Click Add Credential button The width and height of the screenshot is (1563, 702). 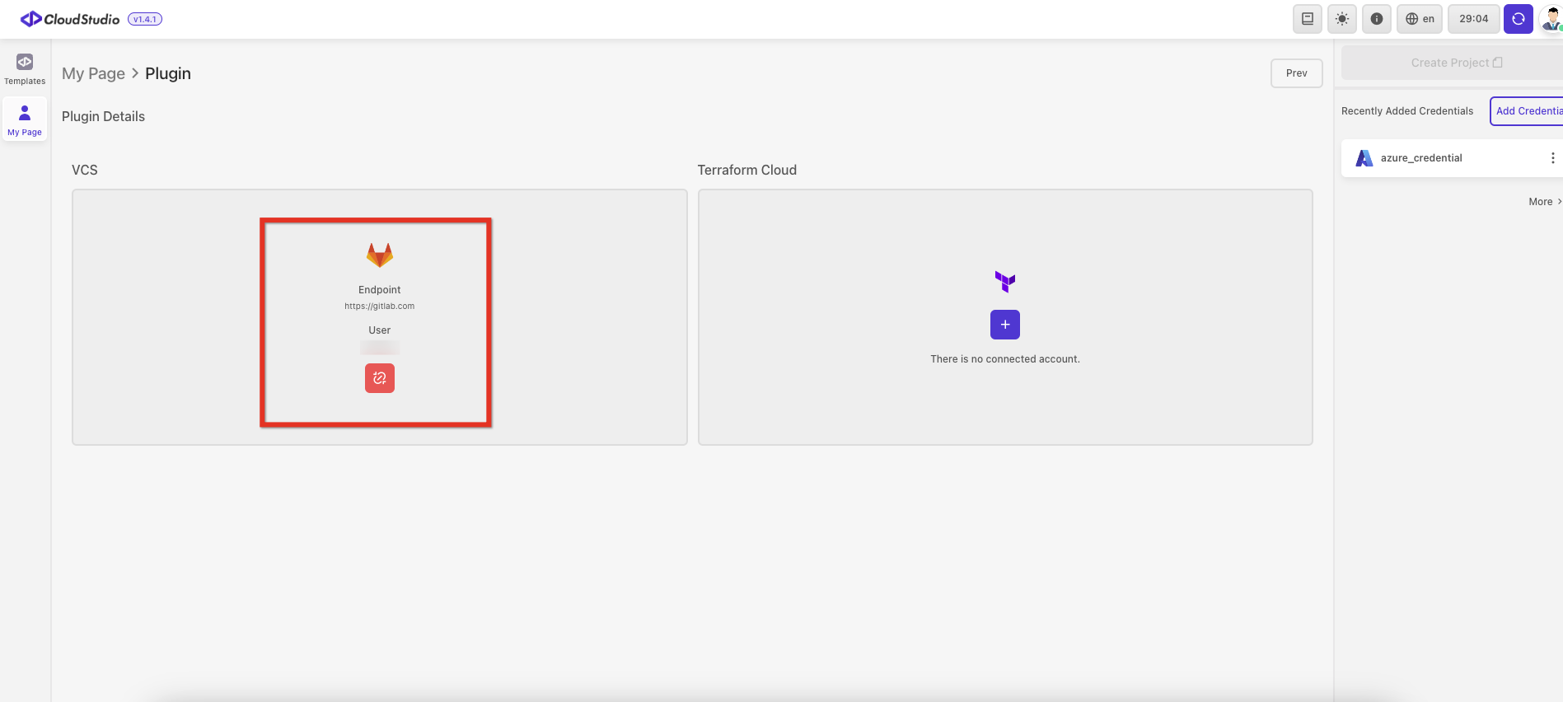pyautogui.click(x=1528, y=111)
